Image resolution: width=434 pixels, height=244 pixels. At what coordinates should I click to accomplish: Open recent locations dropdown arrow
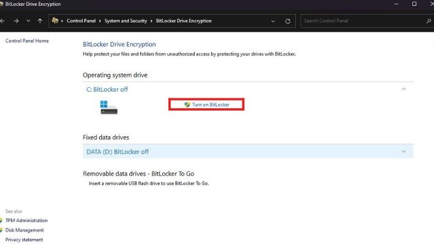(28, 21)
